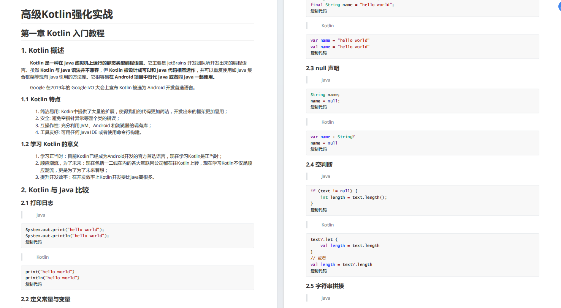Viewport: 561px width, 308px height.
Task: Click 复制代码 under the 'String name;' block
Action: coord(319,107)
